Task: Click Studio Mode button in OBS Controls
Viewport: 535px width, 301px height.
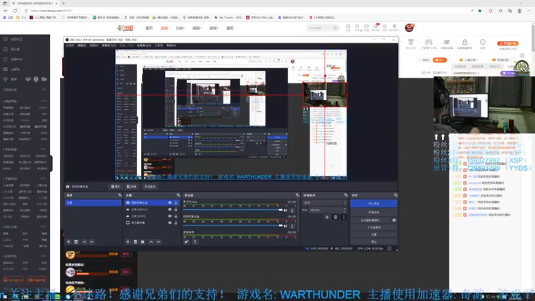Action: click(x=374, y=227)
